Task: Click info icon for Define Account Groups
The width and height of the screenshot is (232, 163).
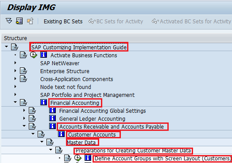Action: 88,158
